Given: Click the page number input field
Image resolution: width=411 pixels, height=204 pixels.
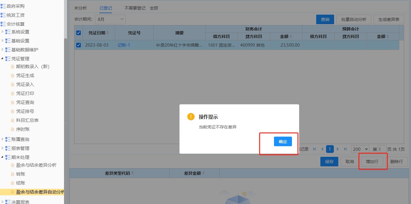Looking at the screenshot, I should (x=382, y=149).
